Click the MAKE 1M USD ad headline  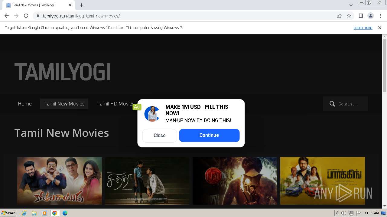197,110
